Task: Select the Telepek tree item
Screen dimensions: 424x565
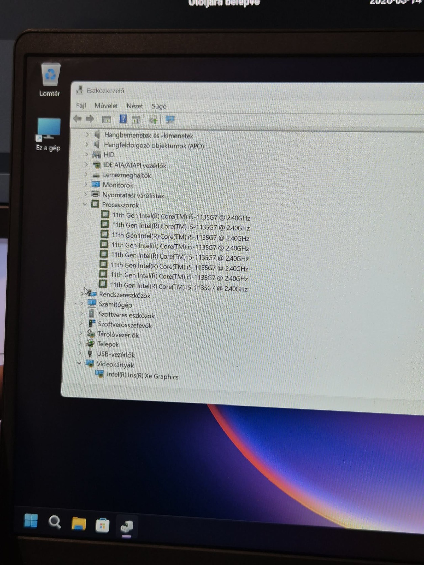Action: pos(108,344)
